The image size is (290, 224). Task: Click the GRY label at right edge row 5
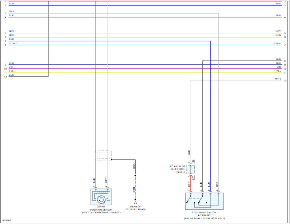coord(278,31)
